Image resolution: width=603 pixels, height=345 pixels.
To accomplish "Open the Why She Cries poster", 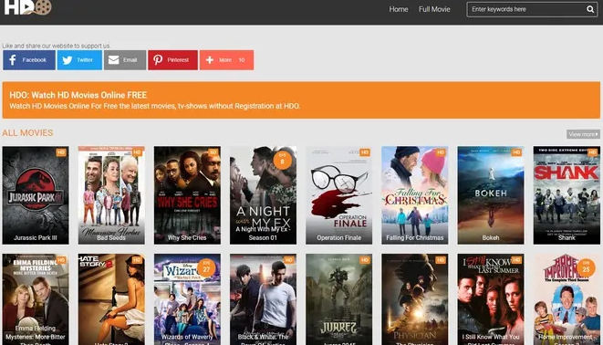I will click(x=187, y=195).
